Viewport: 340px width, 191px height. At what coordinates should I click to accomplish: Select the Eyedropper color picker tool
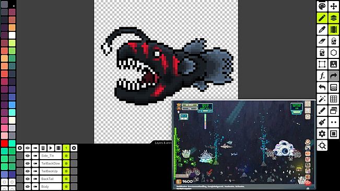coord(322,29)
